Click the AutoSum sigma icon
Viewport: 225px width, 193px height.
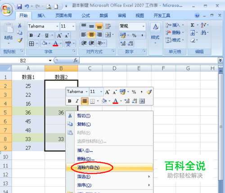click(193, 25)
